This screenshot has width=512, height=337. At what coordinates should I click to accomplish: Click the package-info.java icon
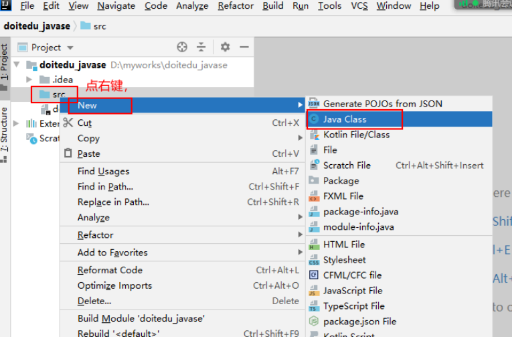tap(314, 212)
